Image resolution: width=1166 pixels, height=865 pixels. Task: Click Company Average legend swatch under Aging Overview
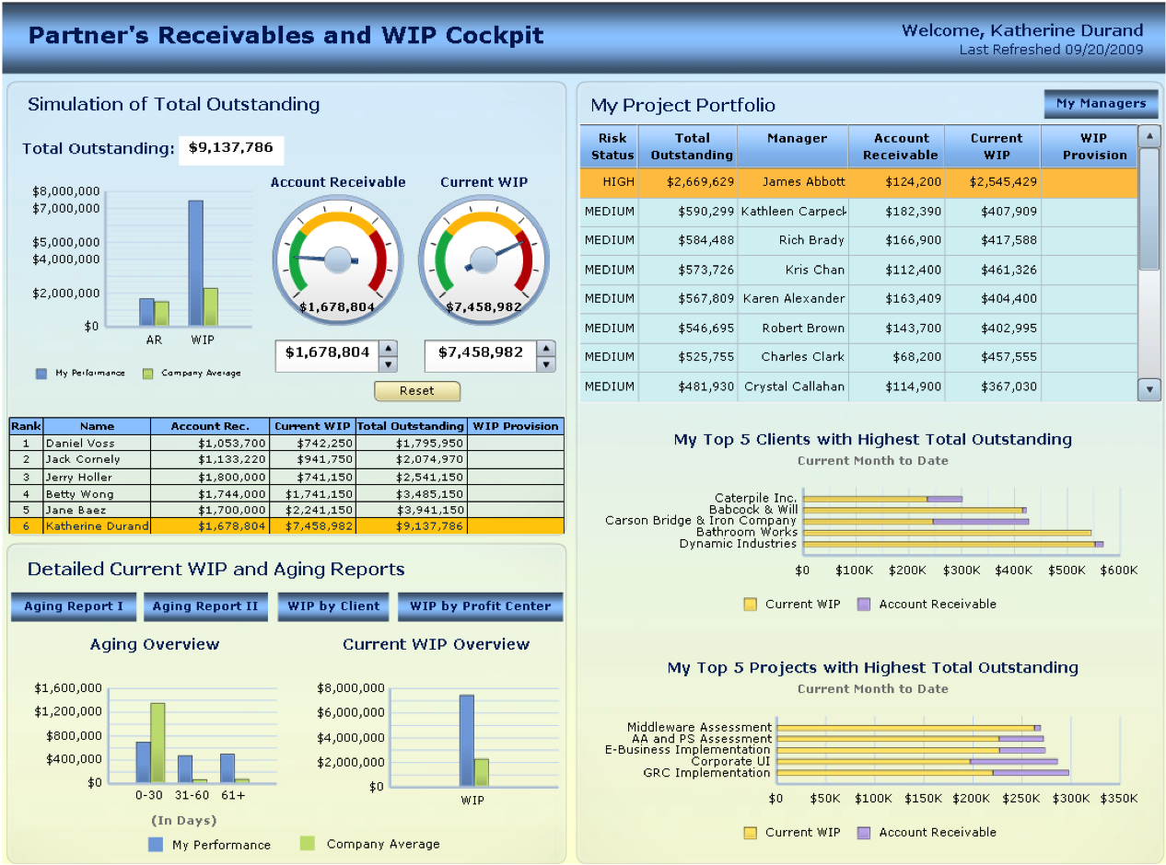click(x=309, y=844)
